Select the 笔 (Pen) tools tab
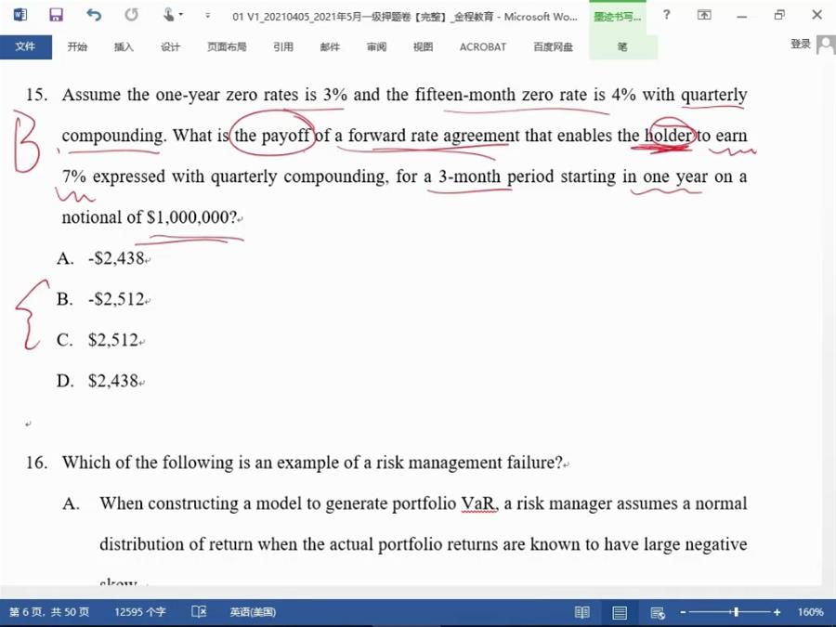The image size is (836, 627). click(x=622, y=47)
